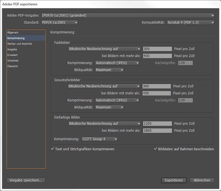Viewport: 221px width, 191px height.
Task: Click Vorgabe speichern button
Action: pyautogui.click(x=26, y=180)
